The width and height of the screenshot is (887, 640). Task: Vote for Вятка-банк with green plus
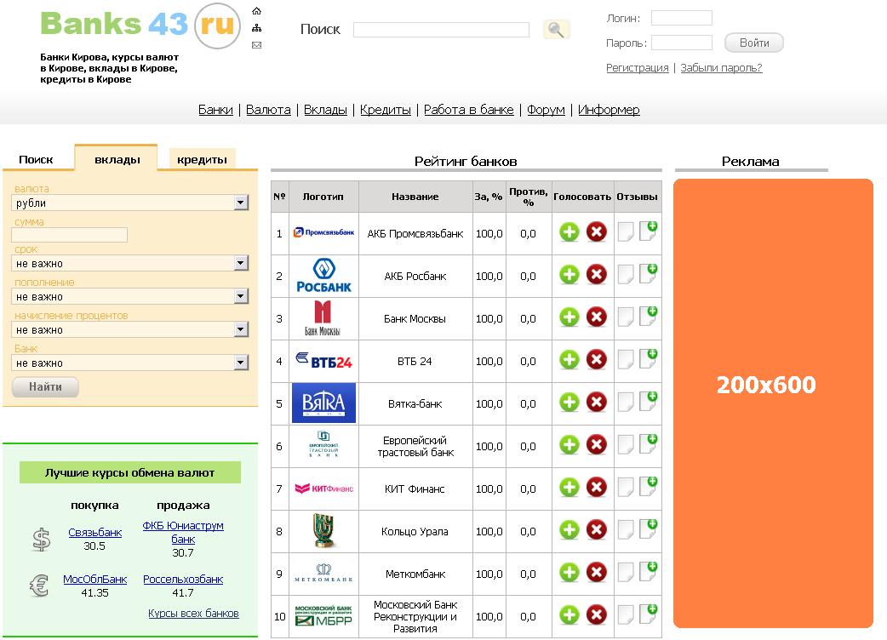coord(569,403)
